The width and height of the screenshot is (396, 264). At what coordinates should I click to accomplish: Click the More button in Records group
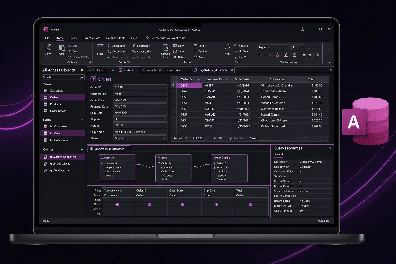pos(201,57)
